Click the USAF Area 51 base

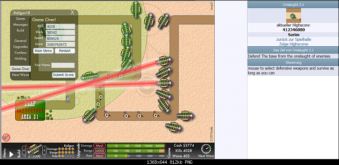click(30, 110)
